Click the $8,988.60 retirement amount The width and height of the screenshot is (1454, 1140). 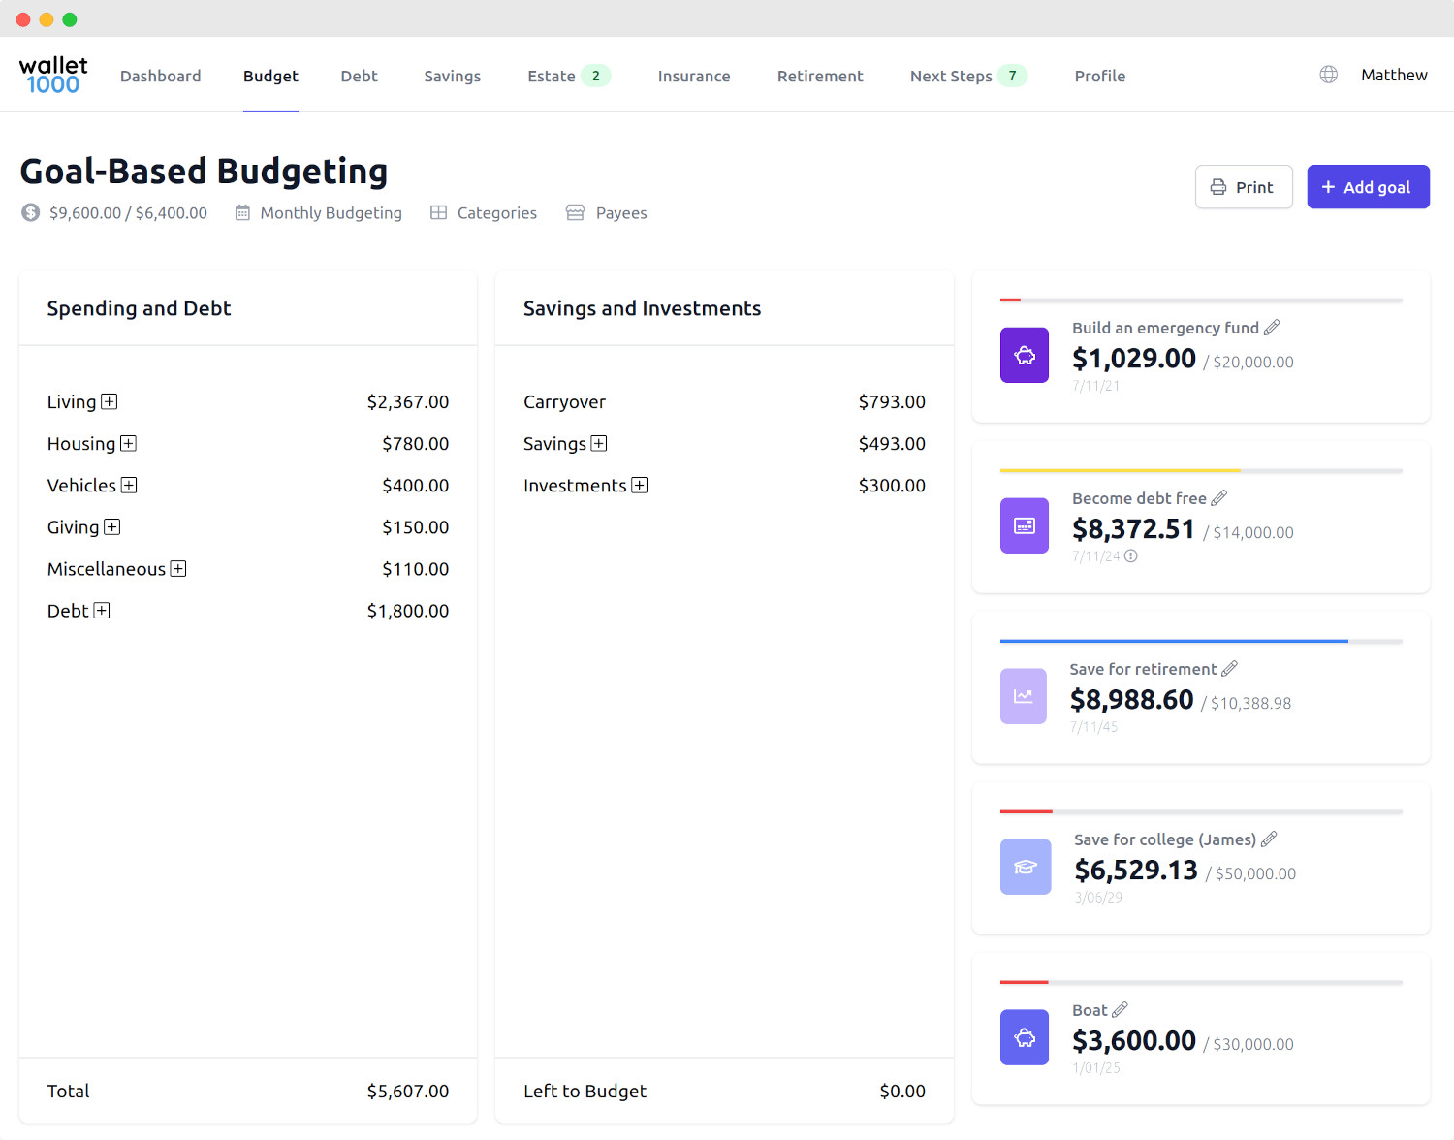pos(1131,699)
